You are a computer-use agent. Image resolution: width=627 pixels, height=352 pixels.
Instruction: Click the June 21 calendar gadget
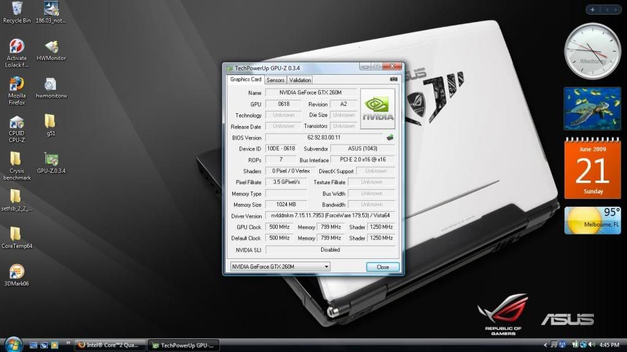(x=592, y=168)
